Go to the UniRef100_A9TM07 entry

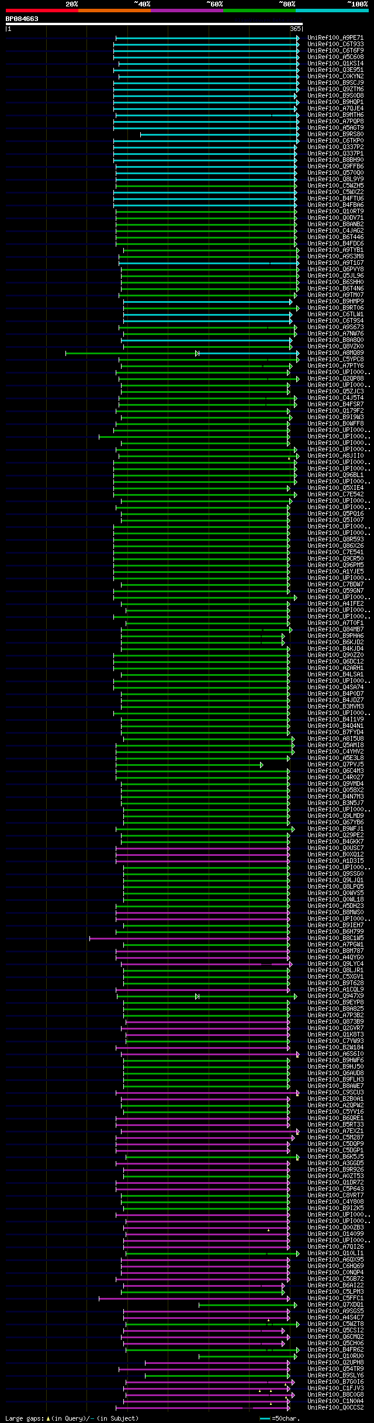point(335,295)
